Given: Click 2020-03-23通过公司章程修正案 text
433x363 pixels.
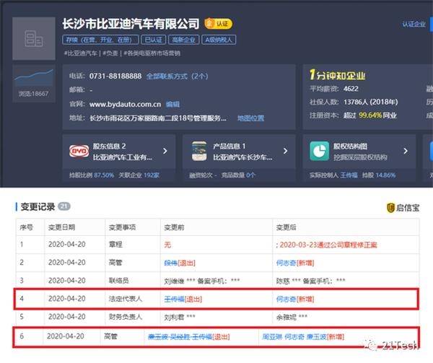Looking at the screenshot, I should pos(328,245).
